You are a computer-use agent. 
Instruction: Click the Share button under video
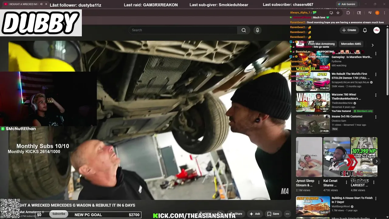tap(236, 214)
